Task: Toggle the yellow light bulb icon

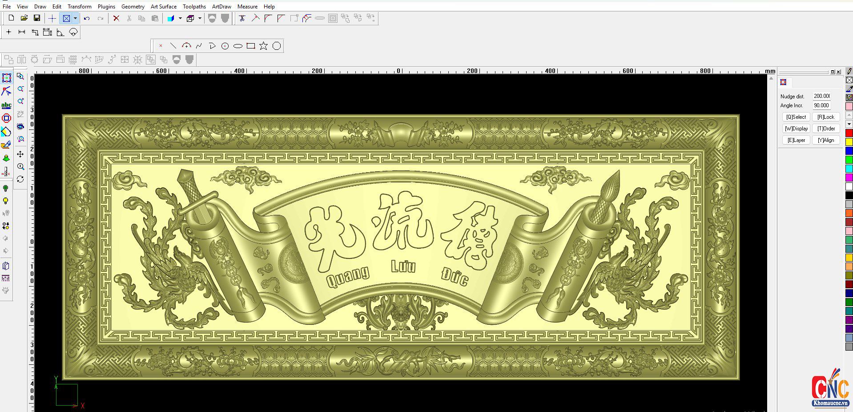Action: pyautogui.click(x=6, y=201)
